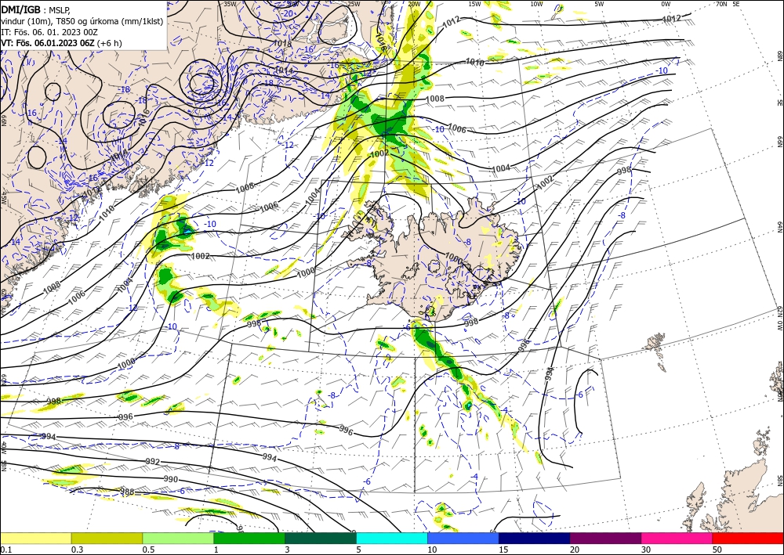The image size is (784, 555).
Task: Click the dark green 3–5 legend swatch
Action: pyautogui.click(x=321, y=538)
